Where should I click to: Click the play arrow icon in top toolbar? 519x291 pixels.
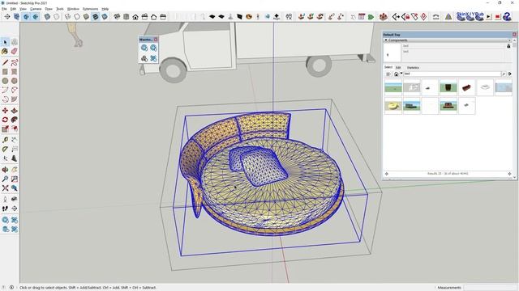(x=488, y=16)
